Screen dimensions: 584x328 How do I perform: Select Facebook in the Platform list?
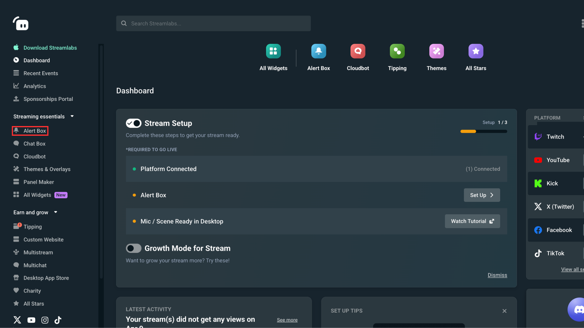[x=556, y=230]
